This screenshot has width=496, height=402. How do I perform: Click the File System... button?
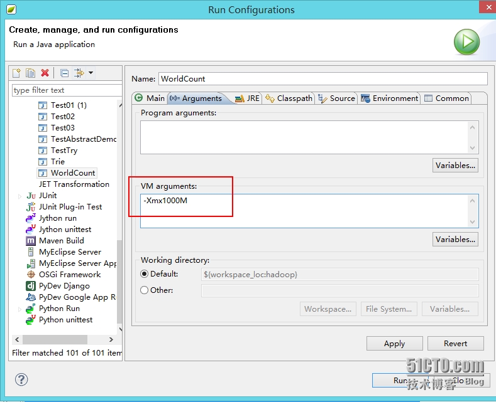pos(389,309)
